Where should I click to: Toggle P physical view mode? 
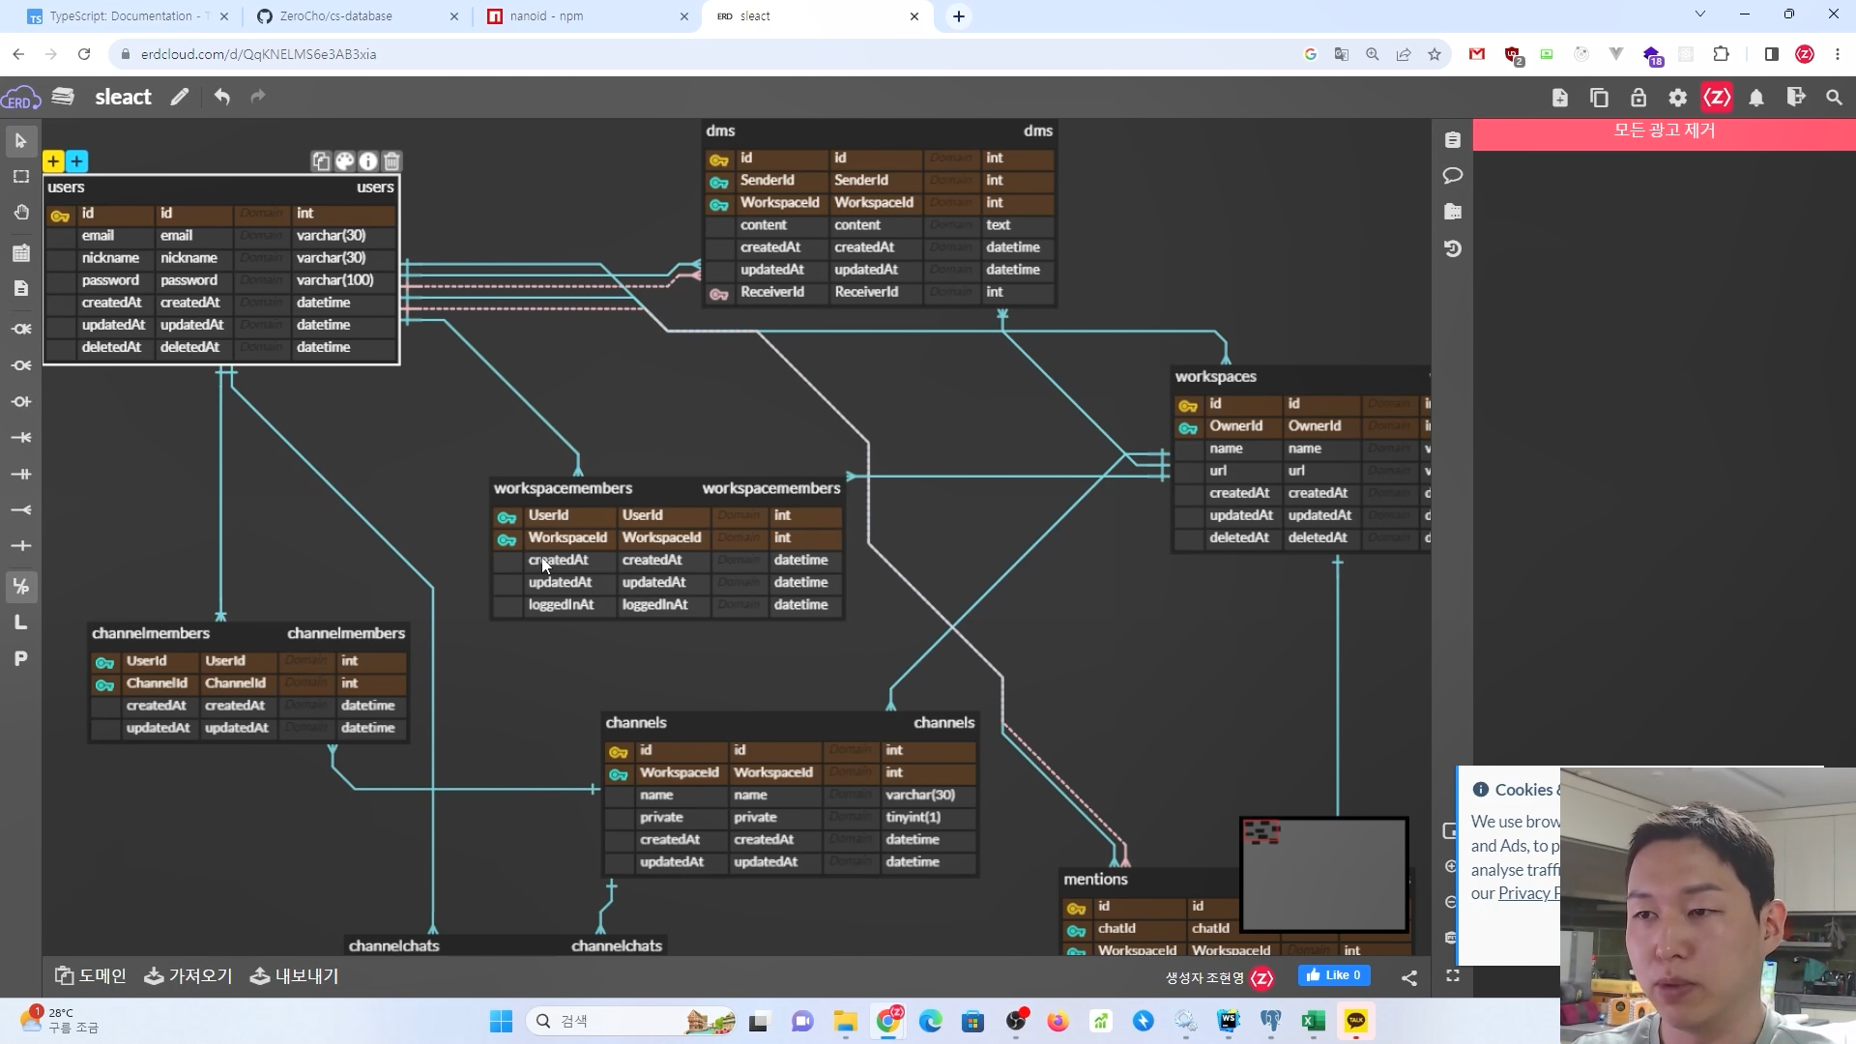point(21,659)
